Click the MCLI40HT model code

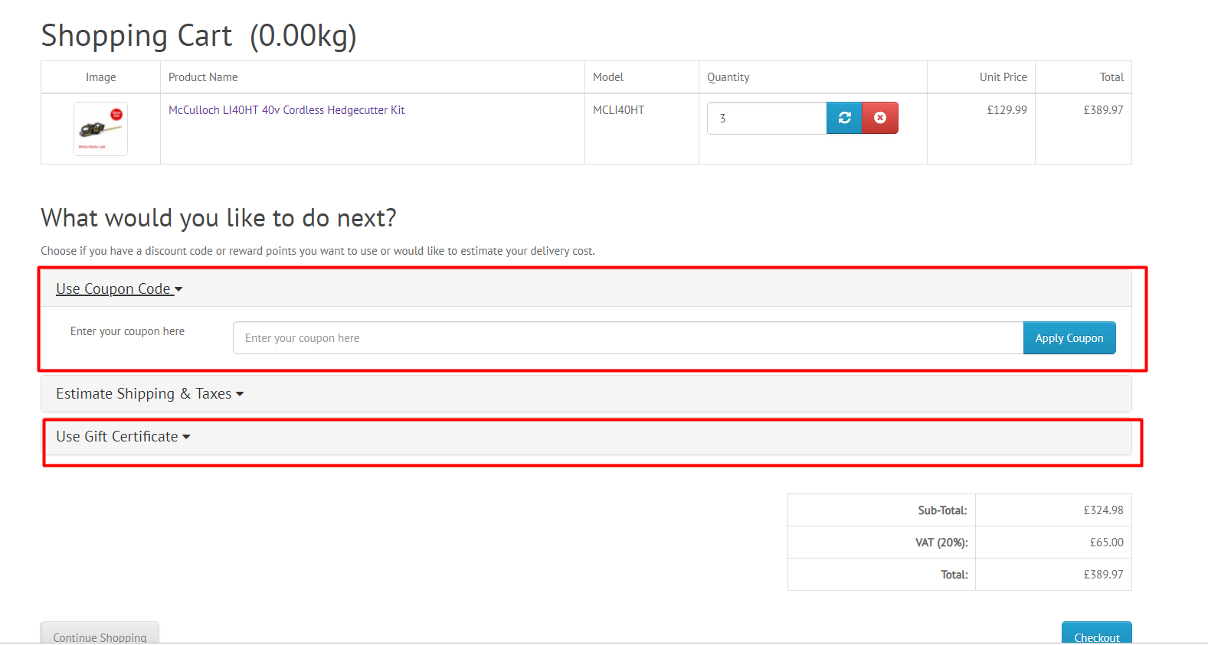[x=618, y=110]
